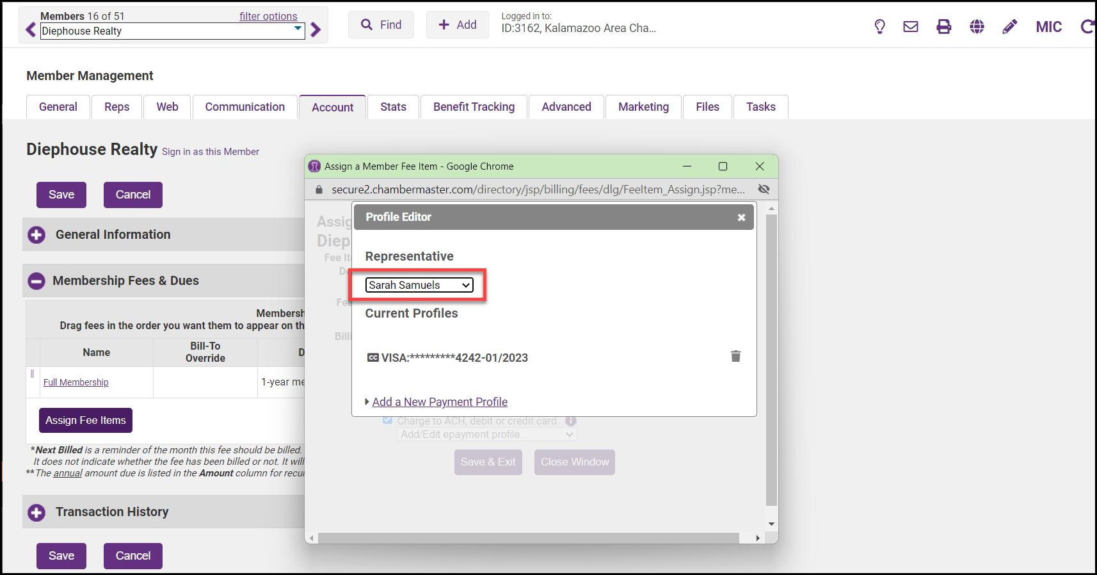
Task: Delete the VISA payment profile
Action: click(735, 357)
